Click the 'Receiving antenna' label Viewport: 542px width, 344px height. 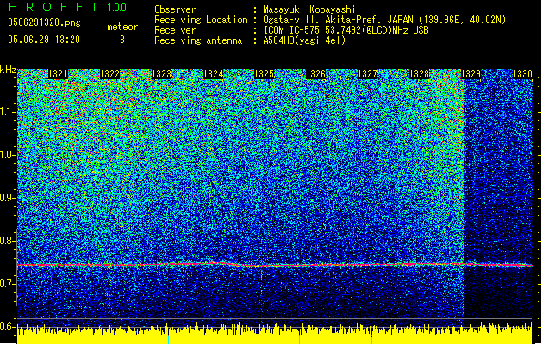click(x=198, y=40)
